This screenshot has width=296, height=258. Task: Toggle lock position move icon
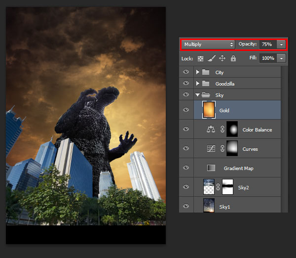point(222,58)
